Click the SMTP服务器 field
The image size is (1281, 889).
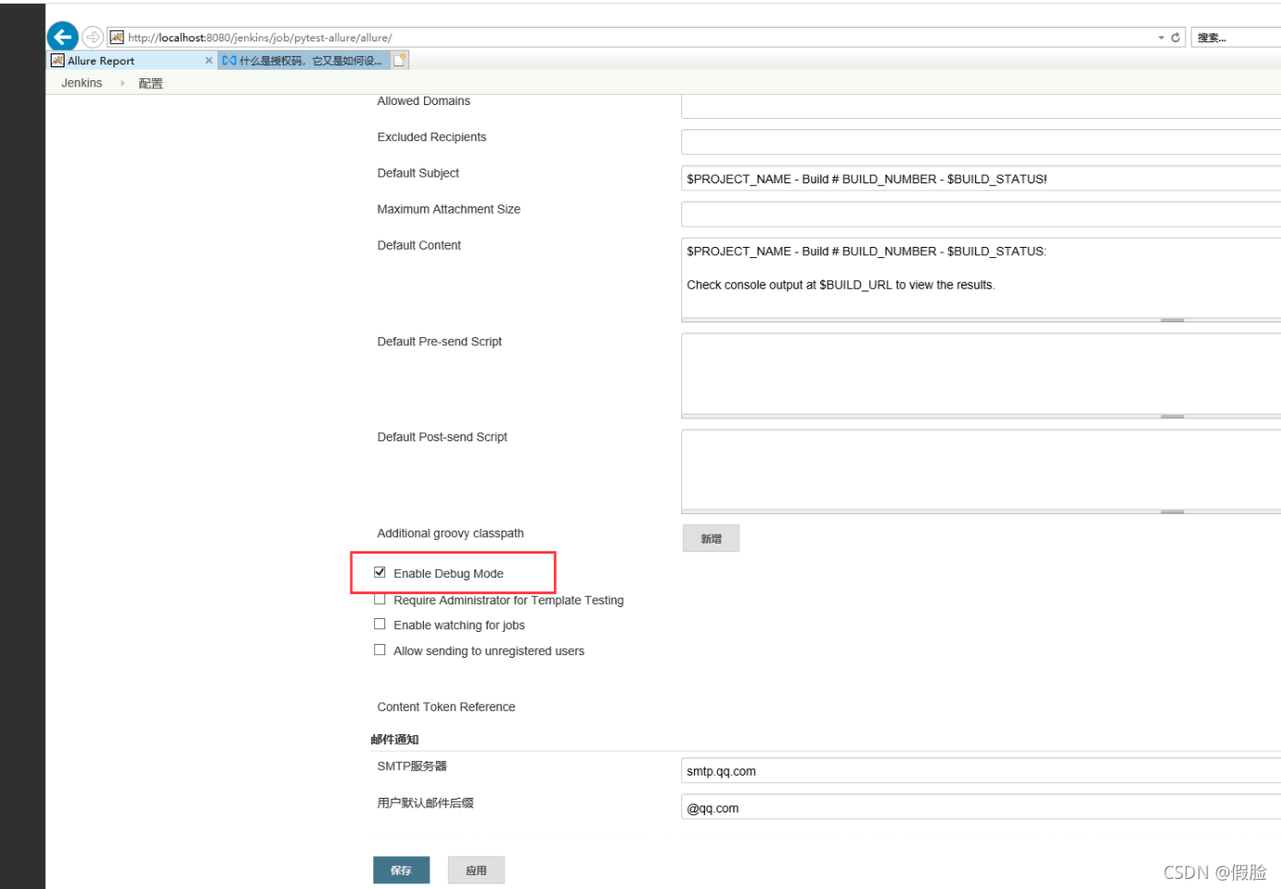(981, 771)
